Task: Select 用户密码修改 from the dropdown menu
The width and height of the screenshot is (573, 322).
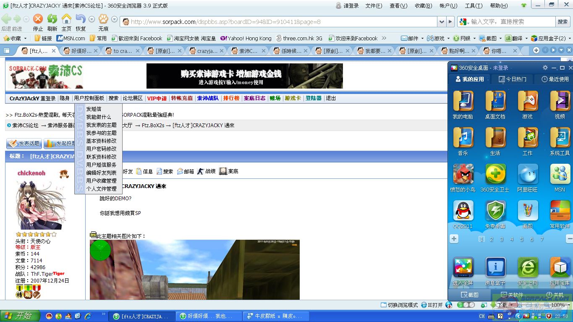Action: click(x=101, y=149)
